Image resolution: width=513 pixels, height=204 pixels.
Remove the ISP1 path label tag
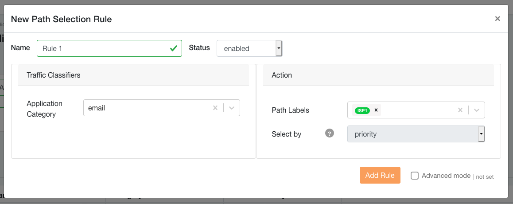coord(376,110)
